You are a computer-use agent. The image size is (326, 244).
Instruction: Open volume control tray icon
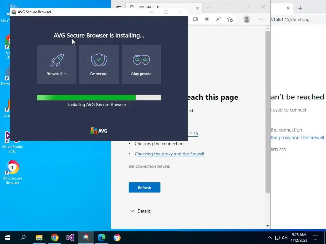[285, 238]
